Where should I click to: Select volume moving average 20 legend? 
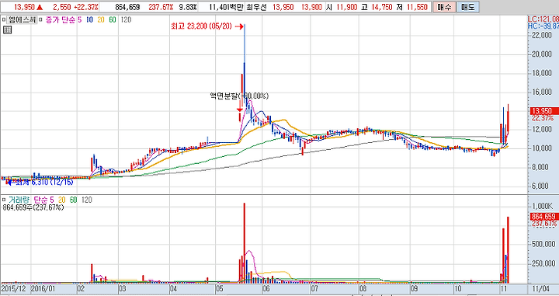tap(62, 200)
